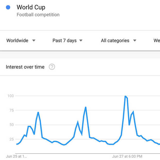Click the first chart peak near 72
The width and height of the screenshot is (160, 160).
[x=38, y=112]
